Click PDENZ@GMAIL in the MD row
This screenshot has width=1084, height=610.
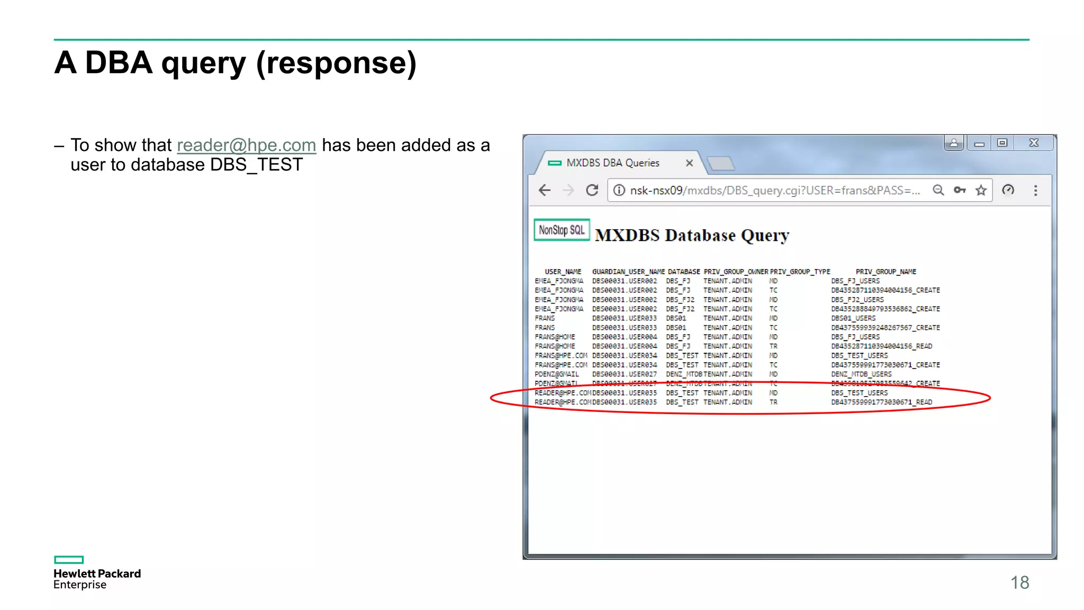(557, 374)
